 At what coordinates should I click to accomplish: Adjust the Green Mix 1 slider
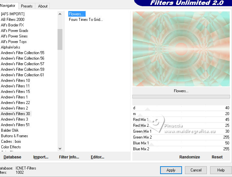tap(181, 131)
